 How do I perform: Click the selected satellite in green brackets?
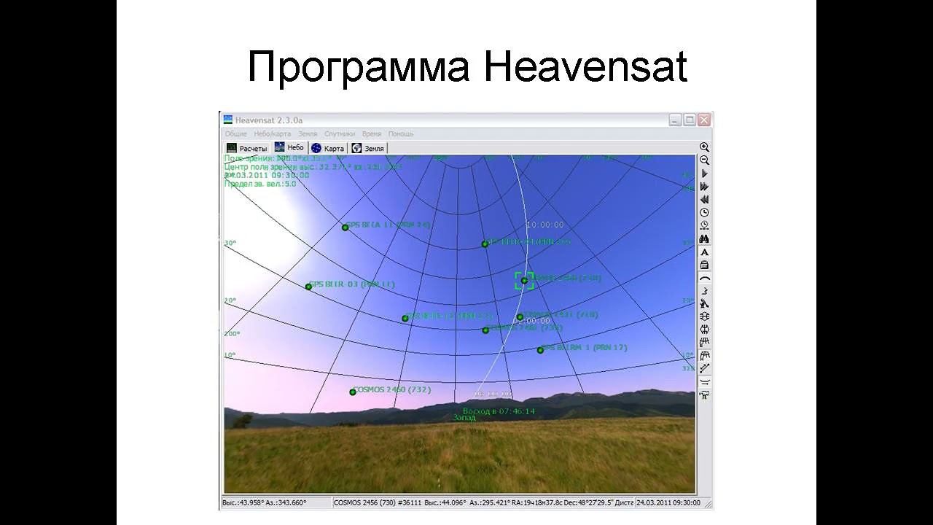524,281
